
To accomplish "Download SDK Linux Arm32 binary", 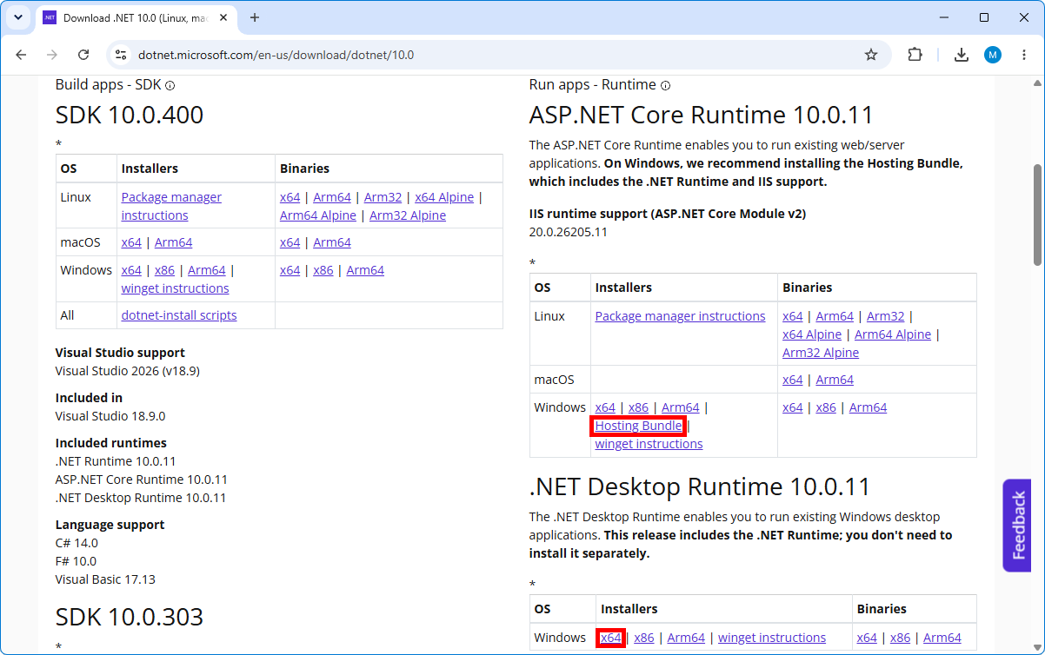I will pos(383,197).
